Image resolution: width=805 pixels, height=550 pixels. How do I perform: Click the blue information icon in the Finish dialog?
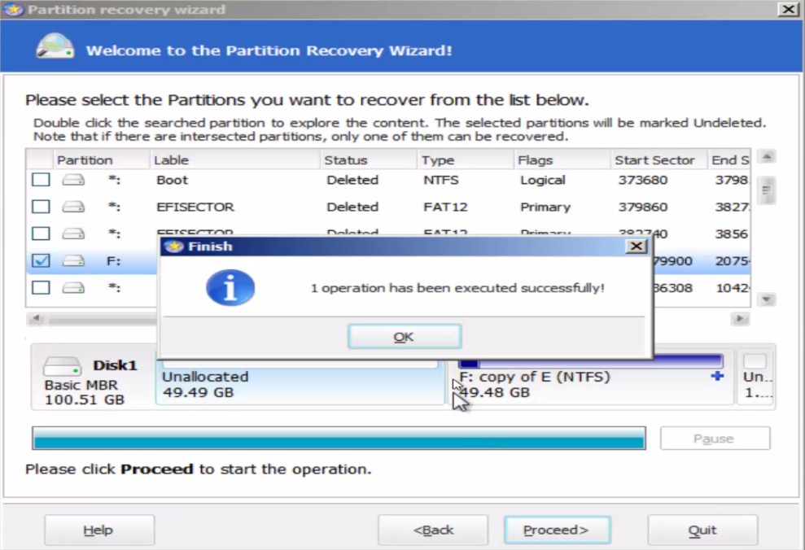click(230, 288)
